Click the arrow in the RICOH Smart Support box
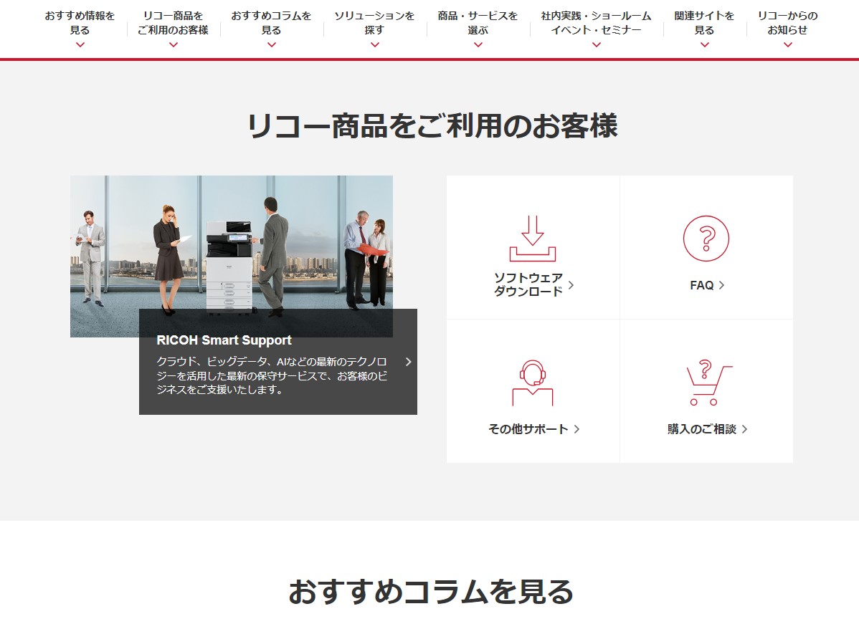 408,362
